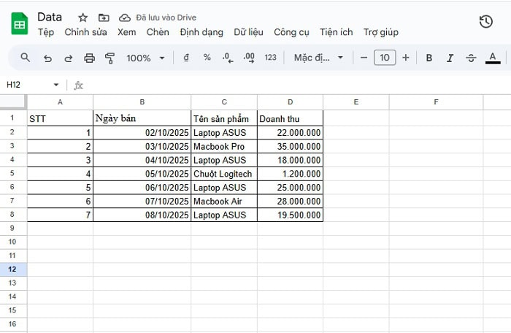511x333 pixels.
Task: Open the Dữ liệu menu
Action: pyautogui.click(x=248, y=32)
